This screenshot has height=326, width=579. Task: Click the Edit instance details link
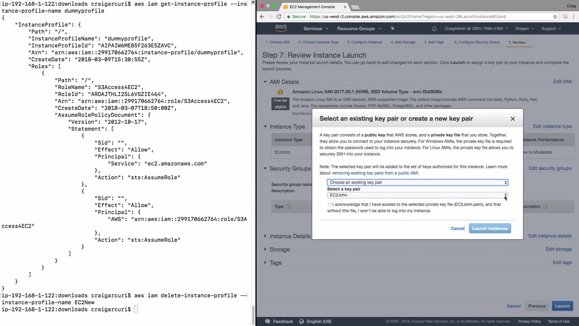click(x=550, y=236)
